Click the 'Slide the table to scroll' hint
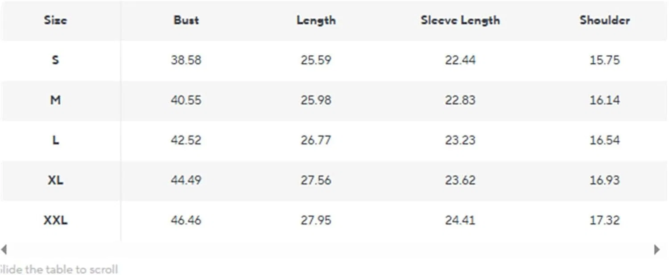This screenshot has height=275, width=669. (58, 270)
